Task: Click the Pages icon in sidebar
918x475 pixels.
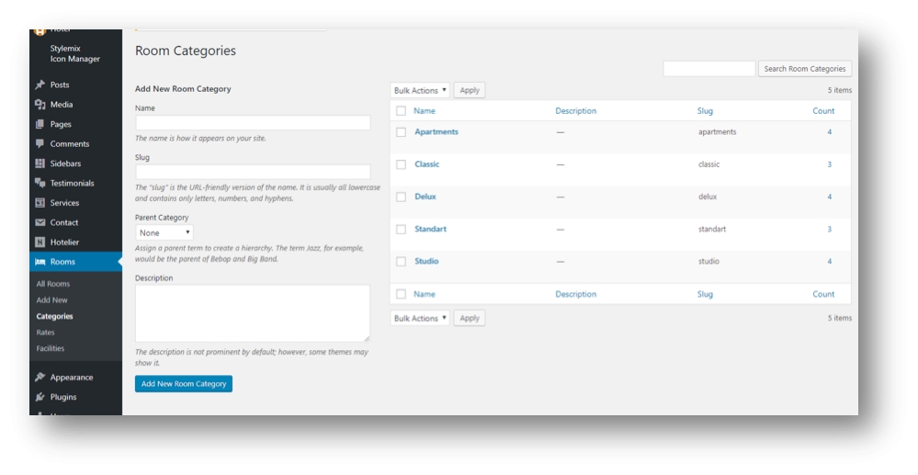Action: pyautogui.click(x=40, y=124)
